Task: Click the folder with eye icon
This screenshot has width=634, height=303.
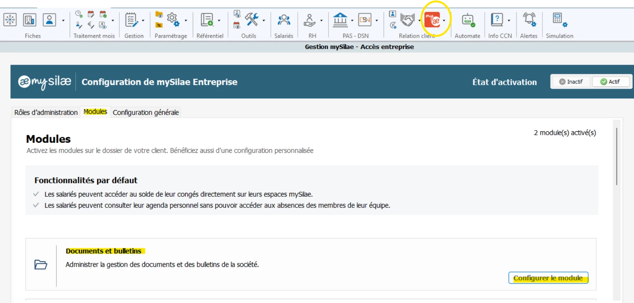Action: coord(159,15)
